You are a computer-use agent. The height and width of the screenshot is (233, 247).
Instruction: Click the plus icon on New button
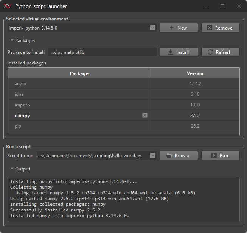coord(172,28)
